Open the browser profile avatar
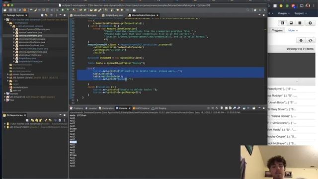This screenshot has height=179, width=318. click(308, 5)
